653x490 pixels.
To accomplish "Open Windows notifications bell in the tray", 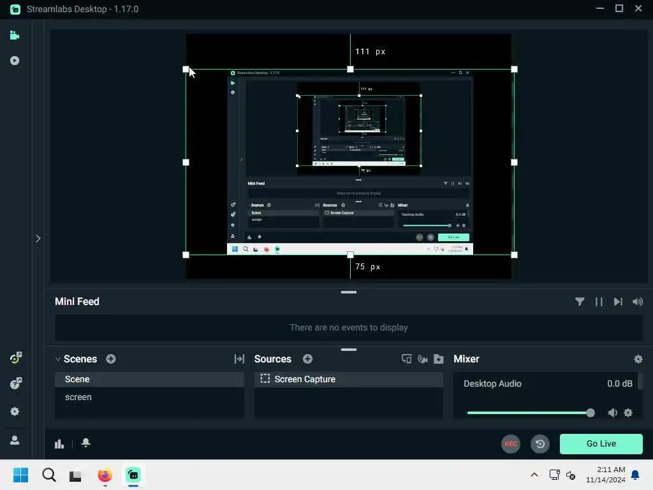I will pos(636,475).
